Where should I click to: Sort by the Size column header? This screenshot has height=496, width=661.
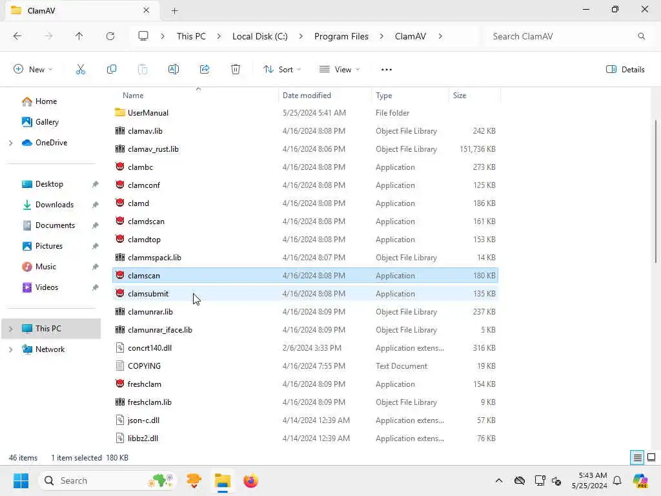[x=460, y=96]
